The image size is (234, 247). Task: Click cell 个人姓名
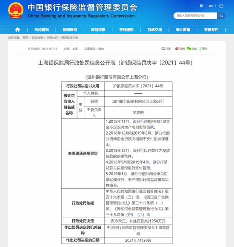pos(91,93)
